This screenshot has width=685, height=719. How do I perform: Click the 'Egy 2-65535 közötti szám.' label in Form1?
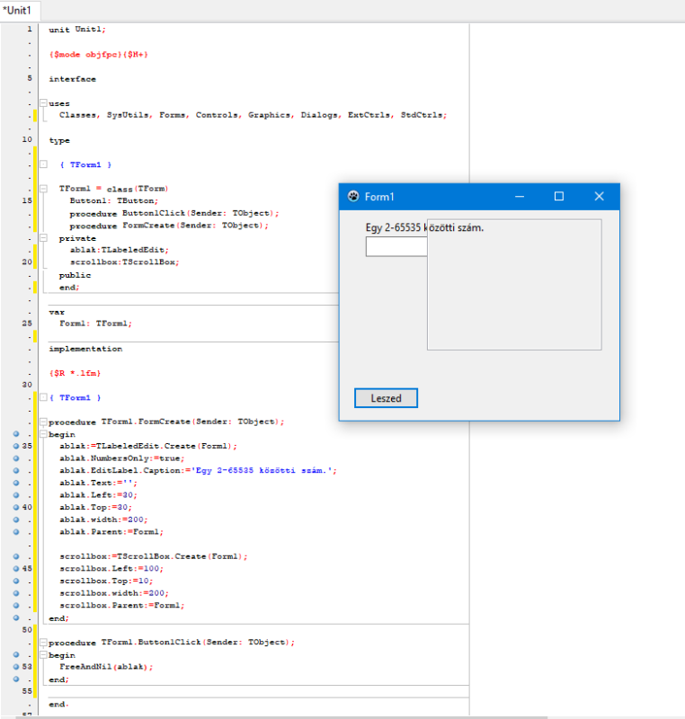click(x=424, y=227)
